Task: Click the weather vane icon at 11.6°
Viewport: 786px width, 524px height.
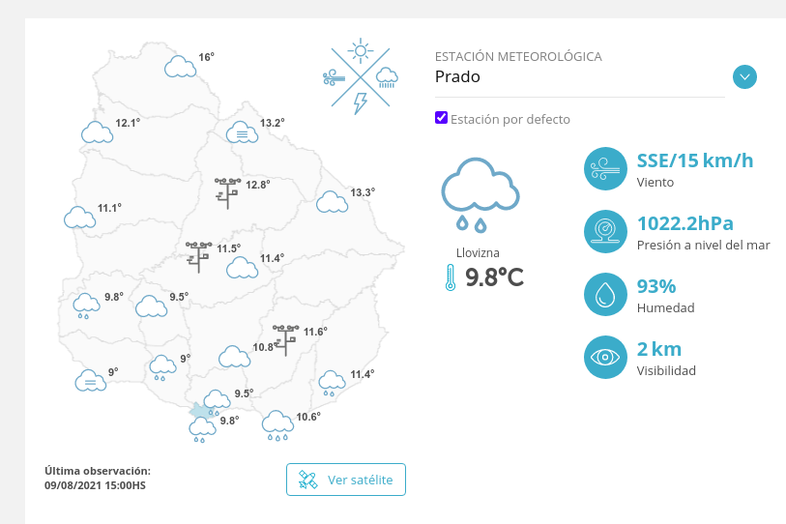Action: [x=286, y=340]
